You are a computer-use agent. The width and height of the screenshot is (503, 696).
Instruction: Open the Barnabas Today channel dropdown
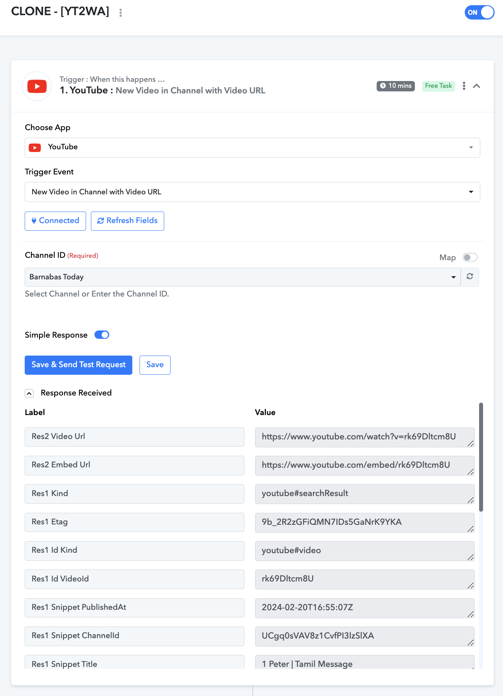coord(243,277)
